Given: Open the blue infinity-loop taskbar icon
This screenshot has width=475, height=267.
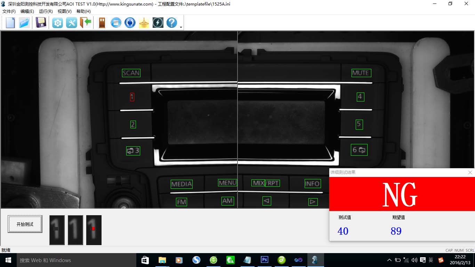Looking at the screenshot, I should point(299,260).
